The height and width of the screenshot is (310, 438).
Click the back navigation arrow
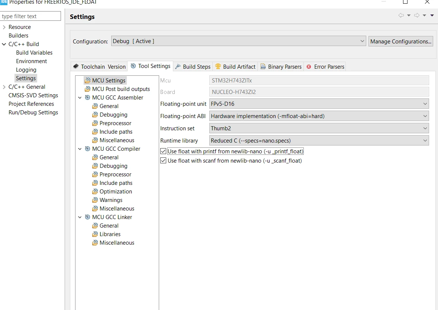point(401,15)
